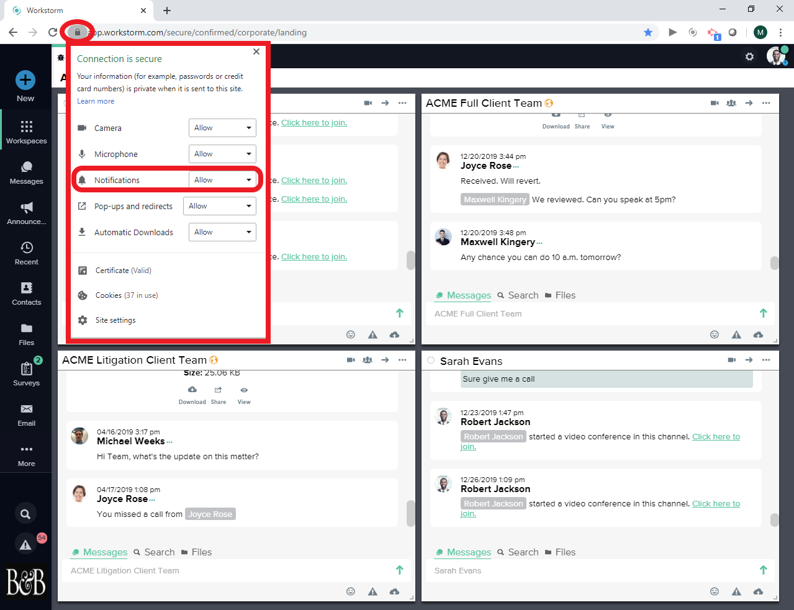Open Files tab in Sarah Evans panel
794x610 pixels.
[560, 552]
